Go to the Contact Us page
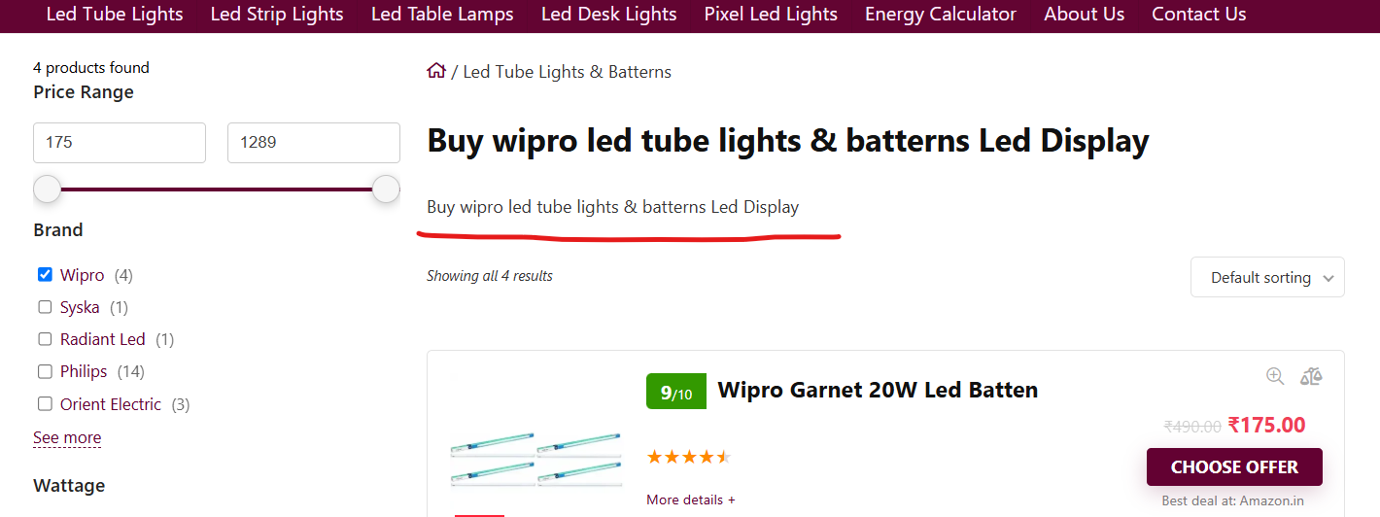Viewport: 1380px width, 517px height. coord(1199,15)
